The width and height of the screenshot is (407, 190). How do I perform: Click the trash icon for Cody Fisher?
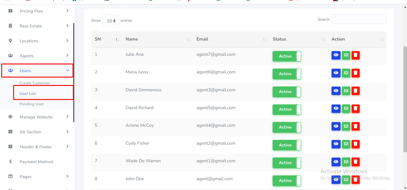coord(355,144)
